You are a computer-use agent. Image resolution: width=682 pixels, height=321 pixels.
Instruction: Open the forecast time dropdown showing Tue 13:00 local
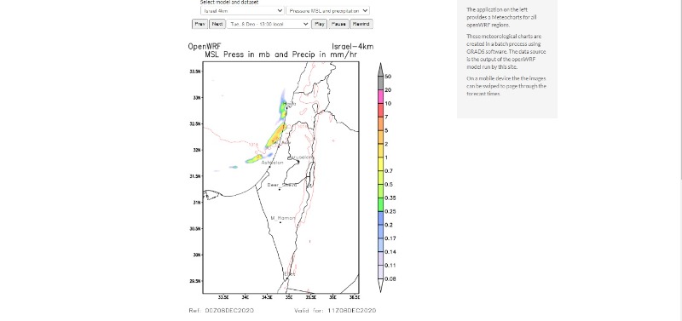pyautogui.click(x=269, y=25)
